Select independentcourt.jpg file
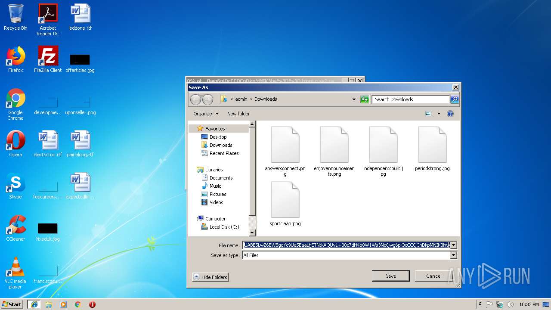The image size is (551, 310). tap(383, 151)
